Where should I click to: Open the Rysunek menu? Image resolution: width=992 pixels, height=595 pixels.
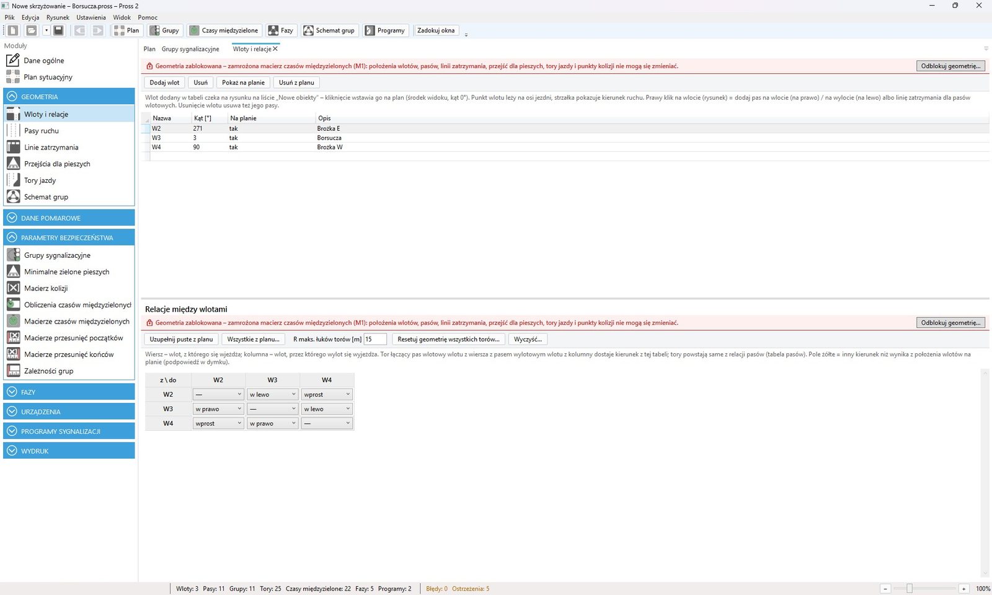pyautogui.click(x=58, y=17)
